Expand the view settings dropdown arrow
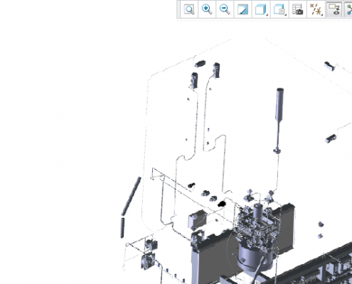This screenshot has height=284, width=352. [286, 15]
